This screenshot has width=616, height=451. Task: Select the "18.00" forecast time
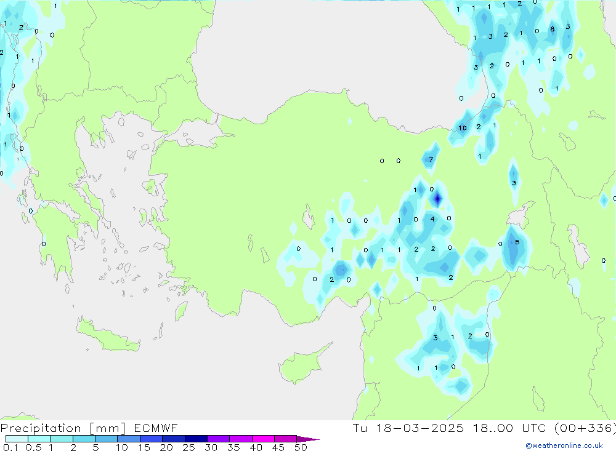coord(493,428)
